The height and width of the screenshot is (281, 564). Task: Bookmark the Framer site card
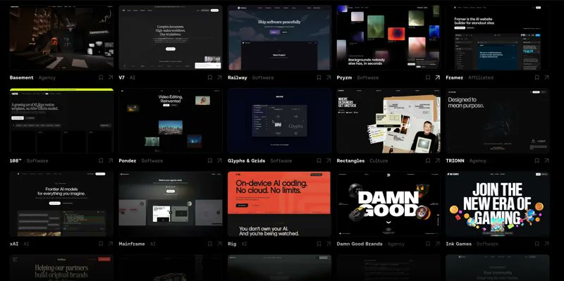(x=537, y=77)
